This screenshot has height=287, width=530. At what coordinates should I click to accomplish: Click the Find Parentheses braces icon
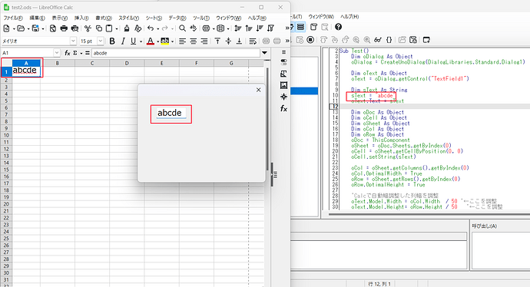pos(389,40)
